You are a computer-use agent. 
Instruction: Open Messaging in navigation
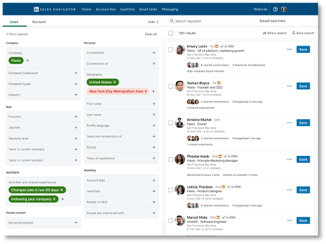(170, 9)
